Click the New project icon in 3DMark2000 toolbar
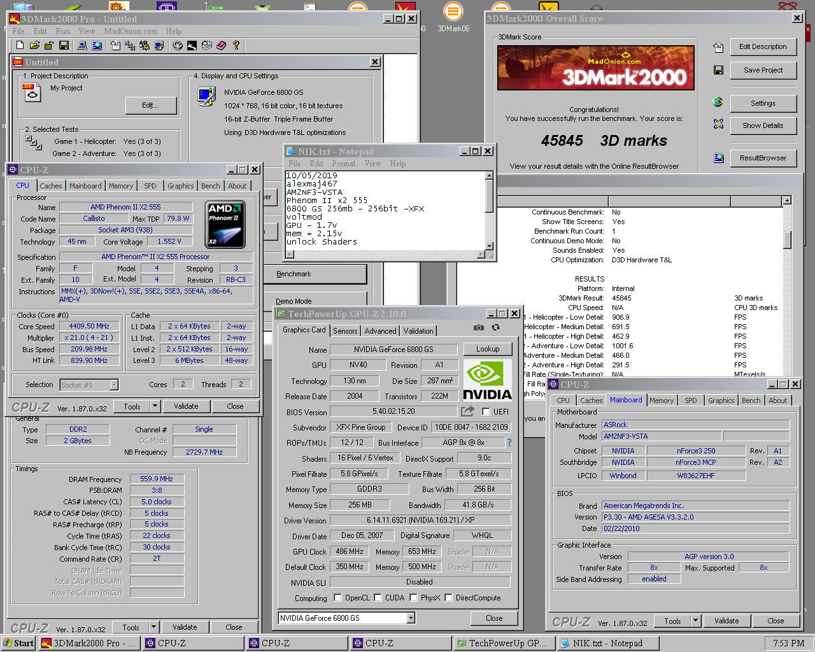Viewport: 815px width, 652px height. 20,45
